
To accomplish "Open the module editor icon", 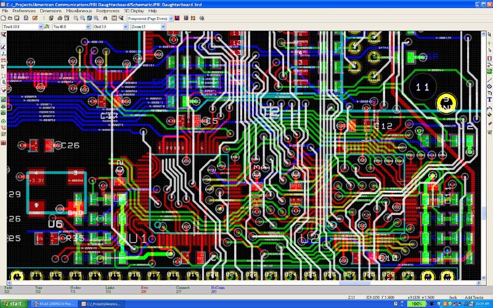I will pos(35,18).
